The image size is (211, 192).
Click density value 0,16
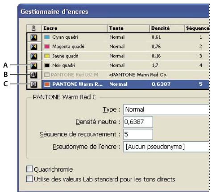[x=156, y=56]
